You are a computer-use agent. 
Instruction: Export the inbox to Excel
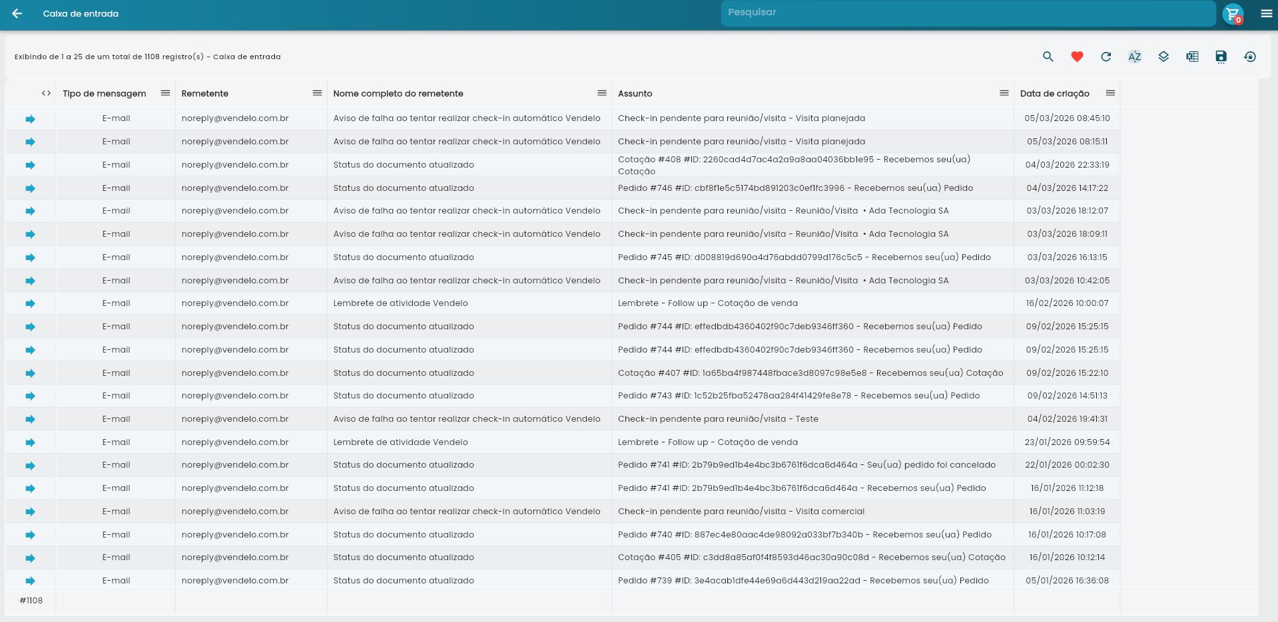[x=1192, y=57]
